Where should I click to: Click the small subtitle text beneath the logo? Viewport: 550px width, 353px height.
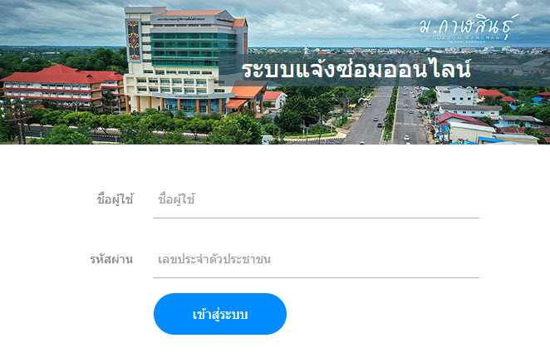pos(466,38)
